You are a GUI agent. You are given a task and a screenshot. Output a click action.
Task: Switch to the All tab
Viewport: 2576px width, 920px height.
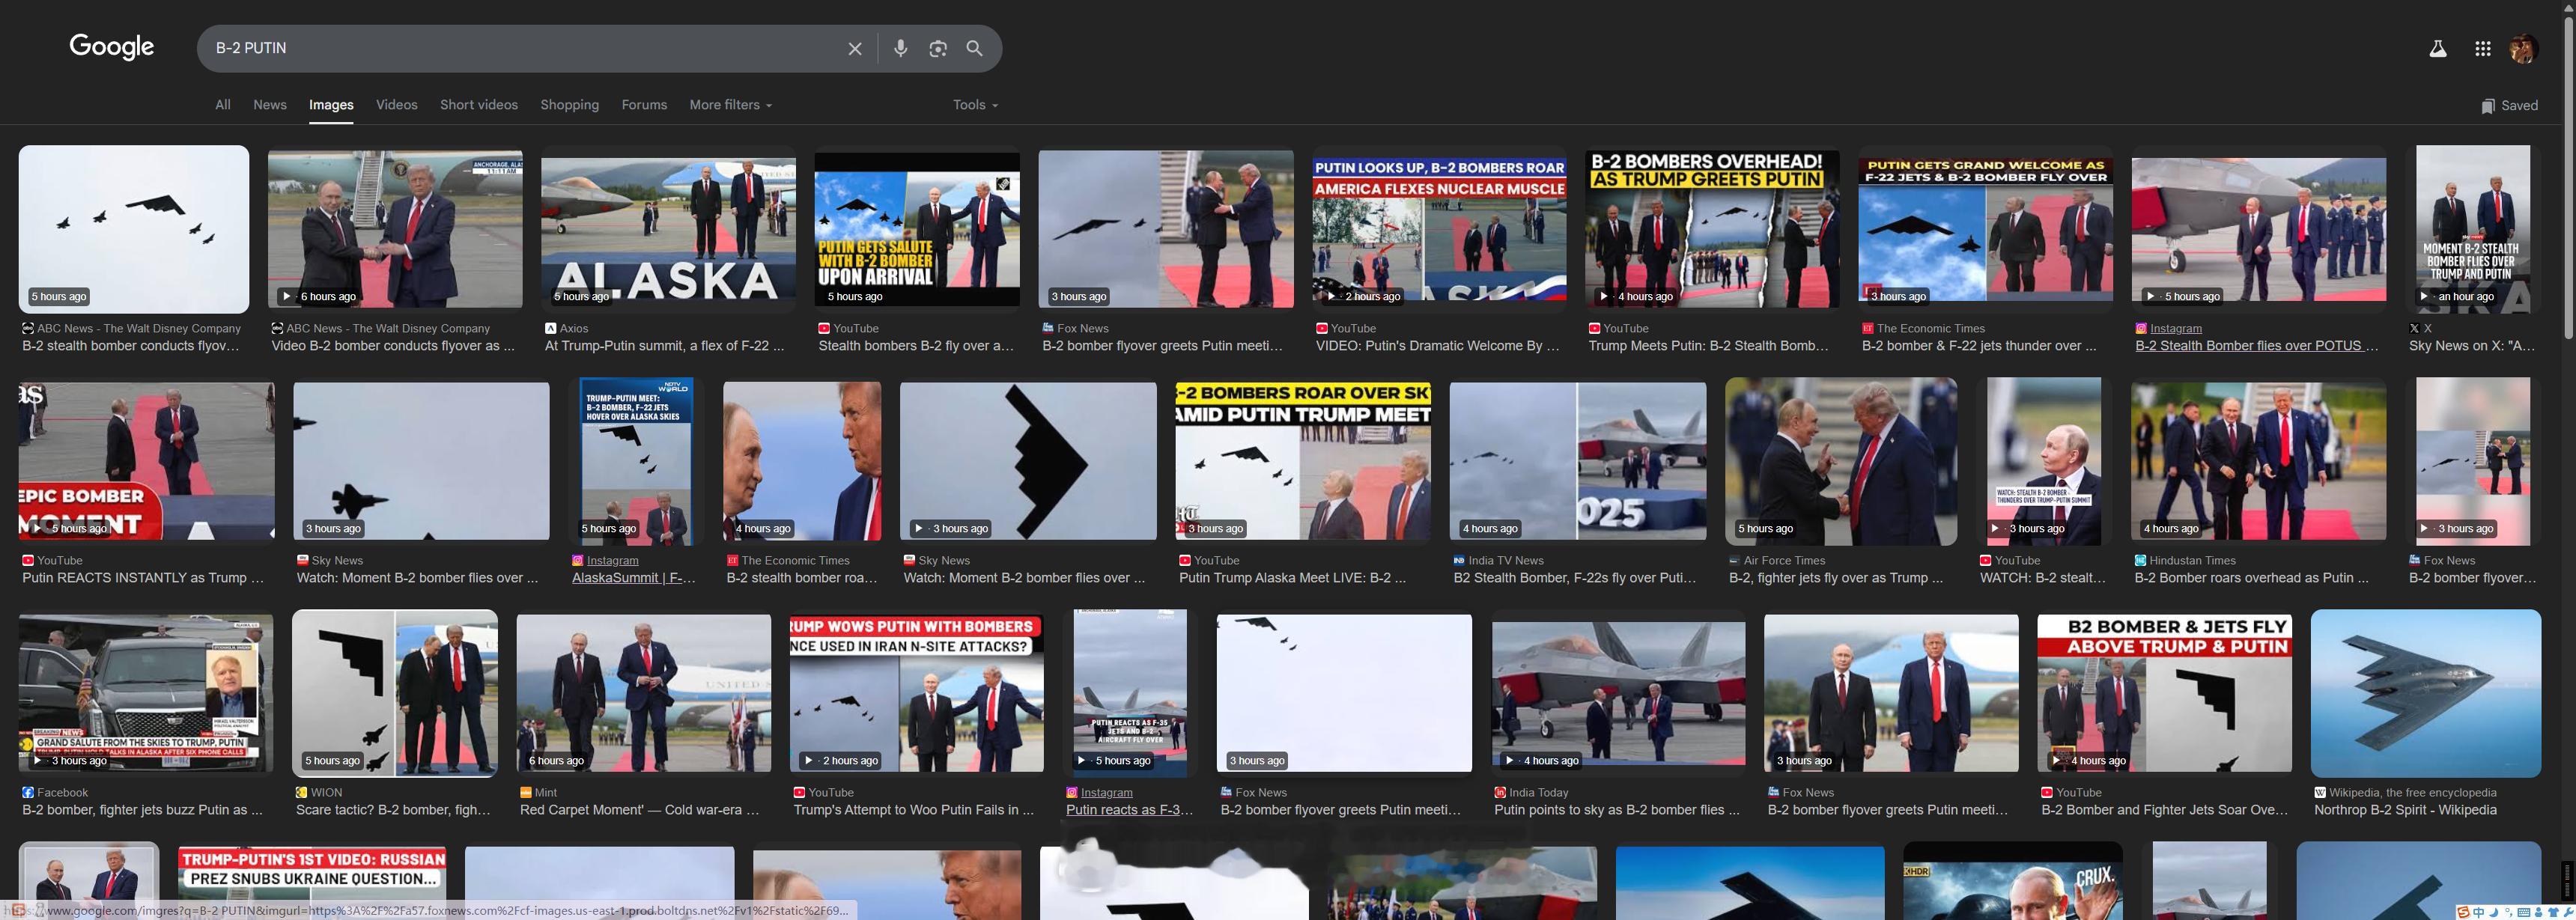tap(223, 105)
